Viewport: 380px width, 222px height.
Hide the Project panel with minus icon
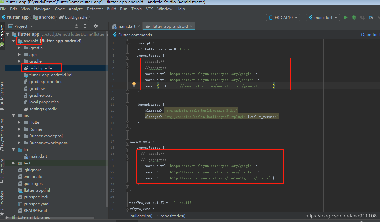click(104, 26)
